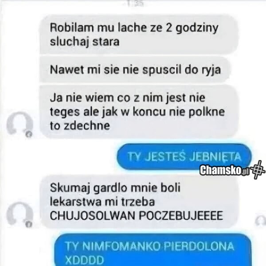The width and height of the screenshot is (266, 266).
Task: Click the XDDDD text in blue bubble
Action: point(84,259)
